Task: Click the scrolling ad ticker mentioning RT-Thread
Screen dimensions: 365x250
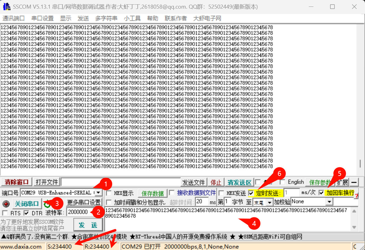Action: point(152,237)
